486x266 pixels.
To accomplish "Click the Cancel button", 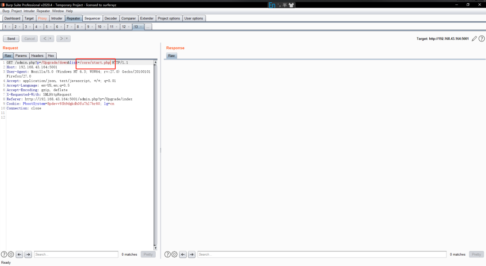I will tap(29, 38).
